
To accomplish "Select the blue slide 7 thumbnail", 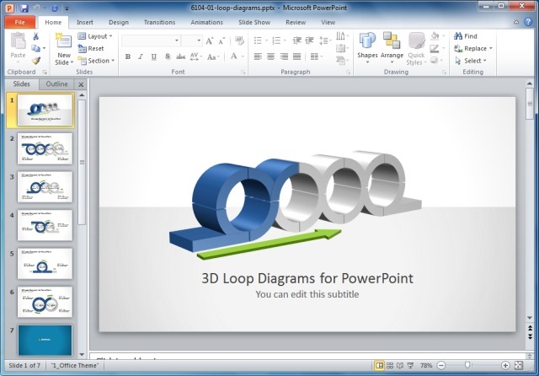I will pyautogui.click(x=45, y=340).
